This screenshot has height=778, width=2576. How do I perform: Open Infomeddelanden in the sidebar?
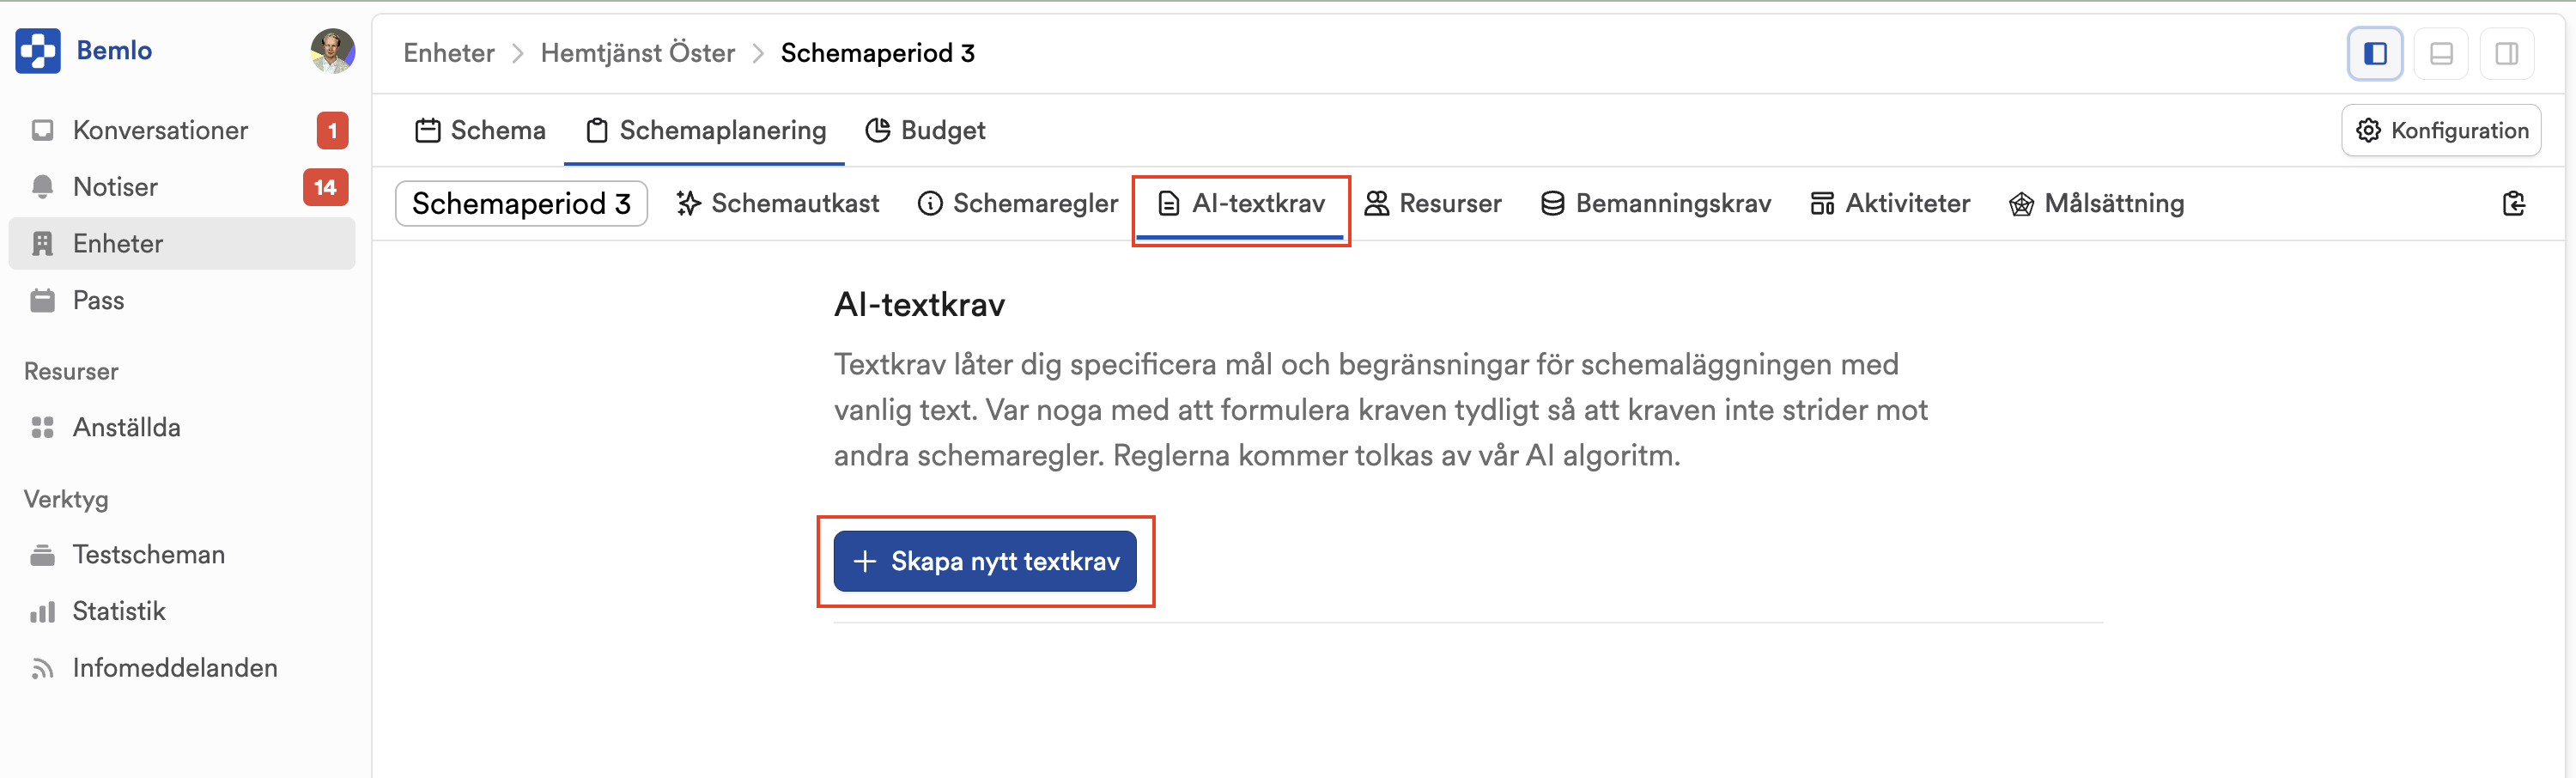point(182,668)
